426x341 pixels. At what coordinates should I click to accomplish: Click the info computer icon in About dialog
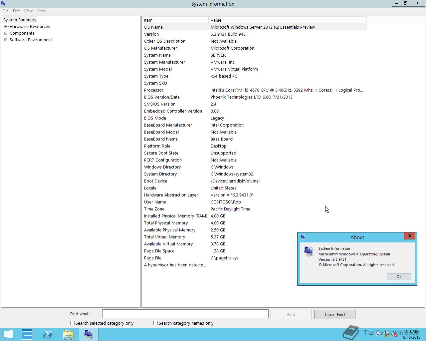[x=308, y=251]
